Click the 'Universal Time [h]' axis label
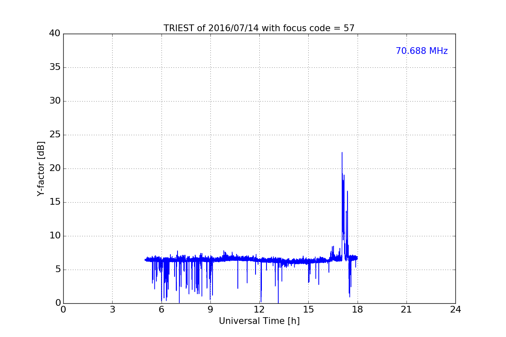 coord(259,321)
